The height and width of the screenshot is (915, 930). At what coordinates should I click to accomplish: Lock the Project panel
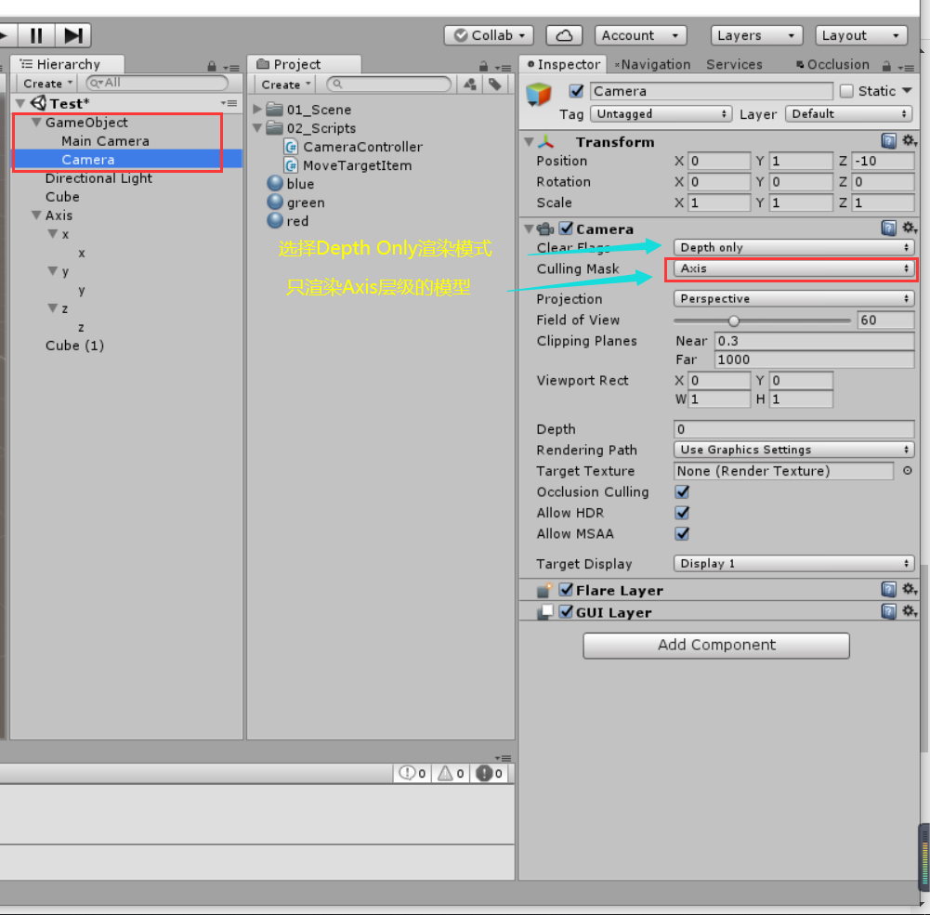coord(483,66)
